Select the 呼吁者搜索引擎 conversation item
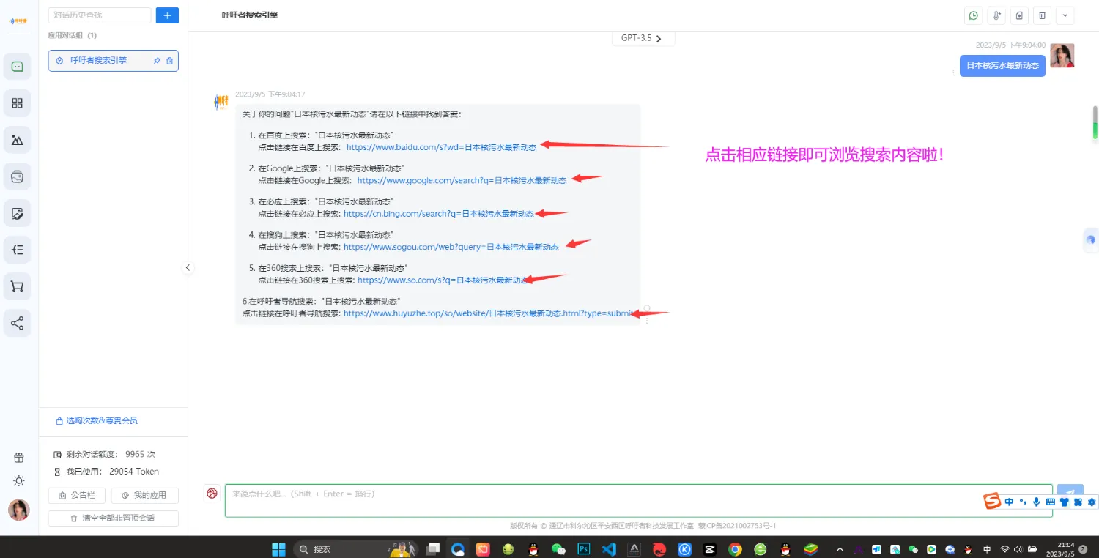The height and width of the screenshot is (558, 1099). click(99, 61)
